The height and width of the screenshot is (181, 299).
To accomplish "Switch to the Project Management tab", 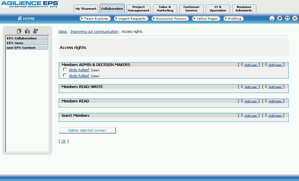I will [x=138, y=9].
